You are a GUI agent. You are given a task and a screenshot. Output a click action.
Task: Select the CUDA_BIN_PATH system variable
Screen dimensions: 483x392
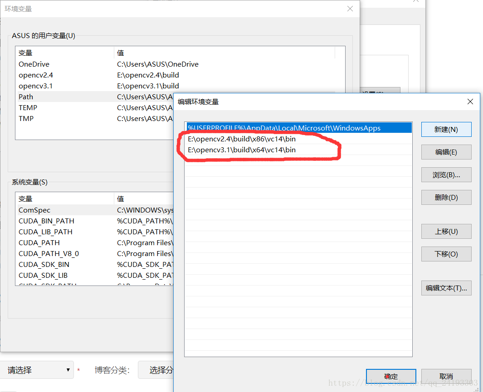tap(96, 221)
